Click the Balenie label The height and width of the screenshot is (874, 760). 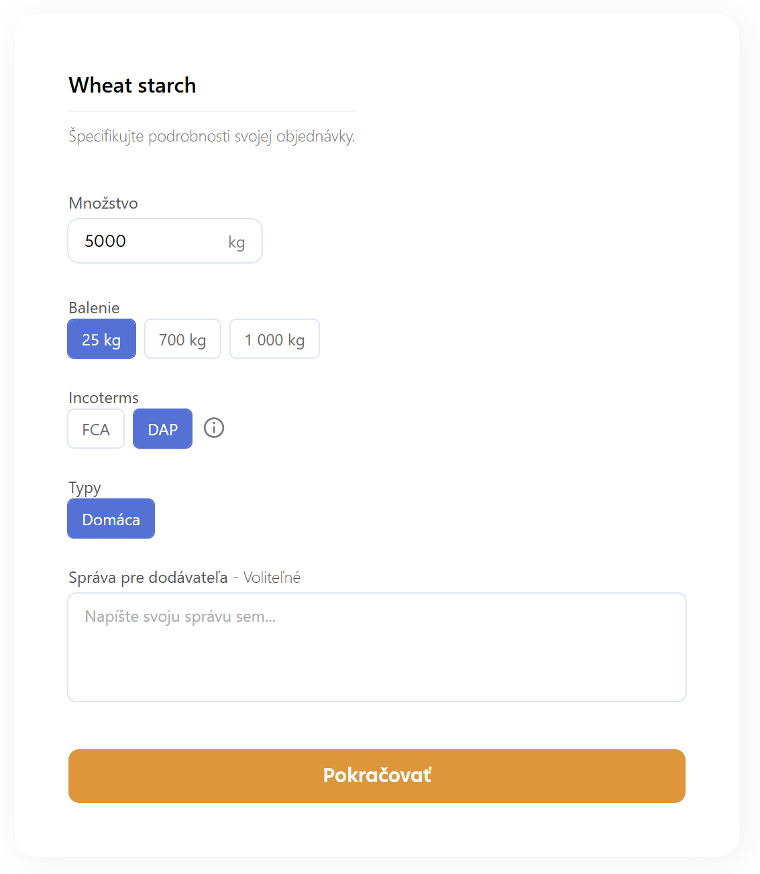pyautogui.click(x=94, y=308)
